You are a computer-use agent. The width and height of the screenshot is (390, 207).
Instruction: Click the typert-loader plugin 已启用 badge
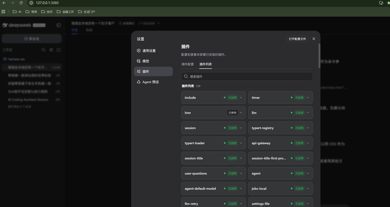click(x=232, y=143)
